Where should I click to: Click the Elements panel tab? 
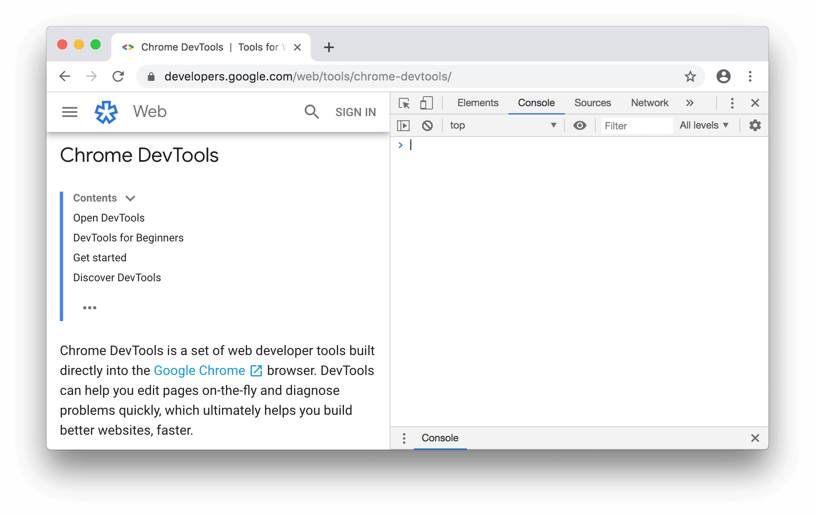pos(478,103)
